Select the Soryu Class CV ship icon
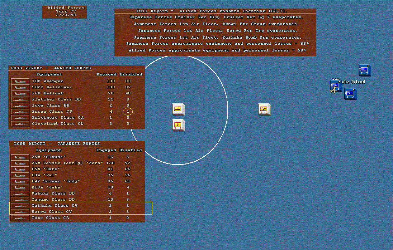Image resolution: width=393 pixels, height=250 pixels. [x=20, y=212]
